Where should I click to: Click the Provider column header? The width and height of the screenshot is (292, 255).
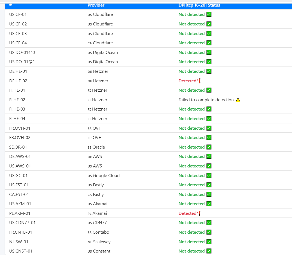click(x=96, y=5)
